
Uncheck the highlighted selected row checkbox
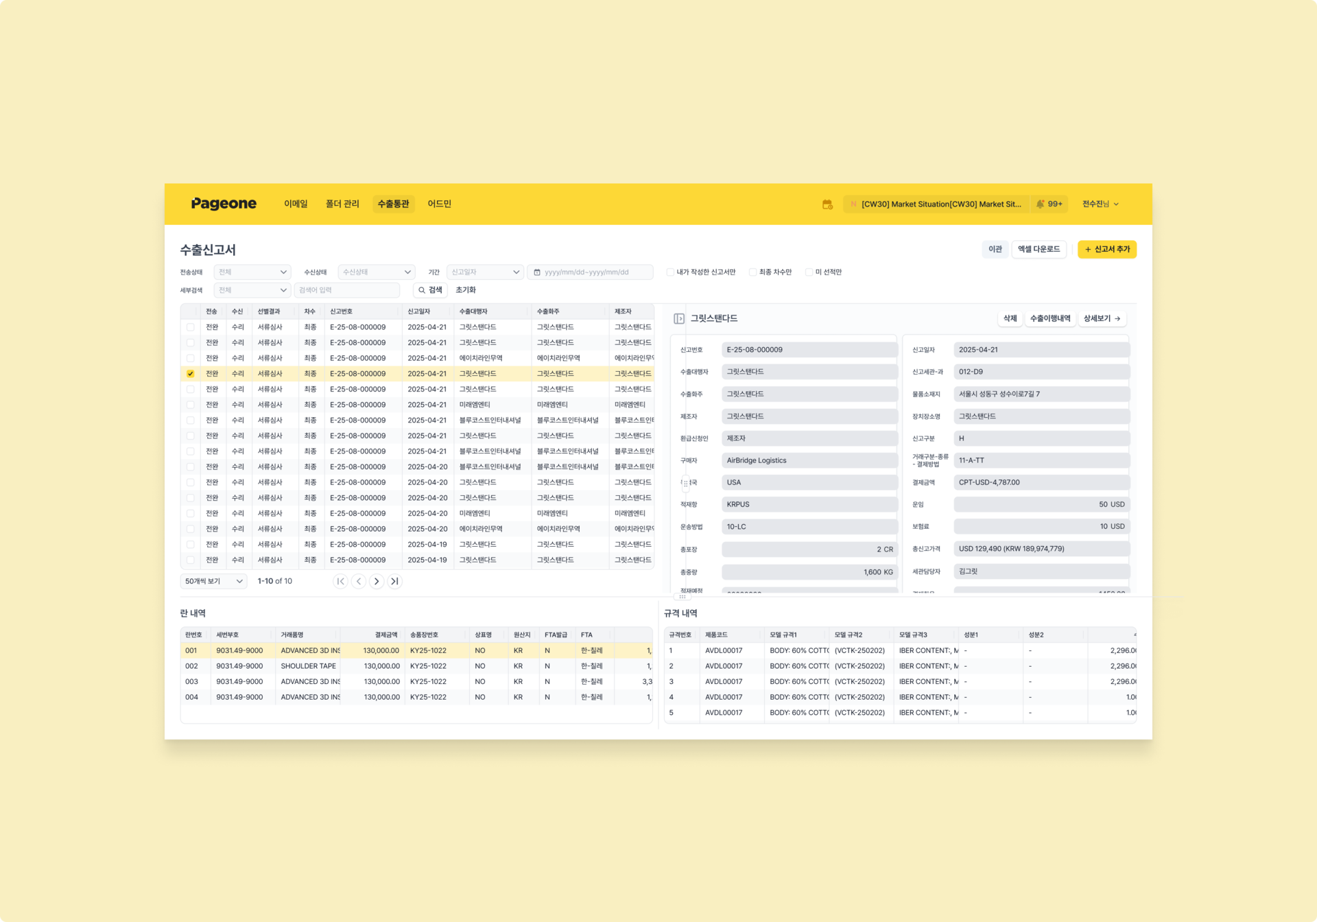(x=191, y=374)
